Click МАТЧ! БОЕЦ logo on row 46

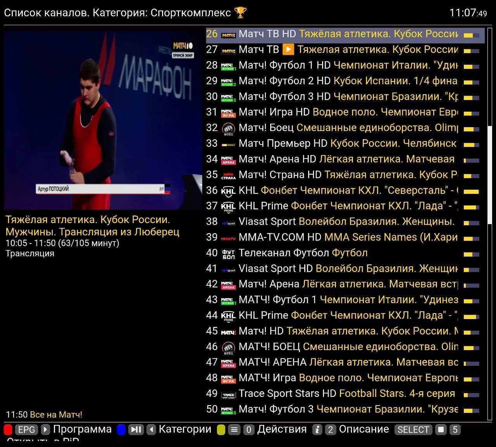point(229,348)
